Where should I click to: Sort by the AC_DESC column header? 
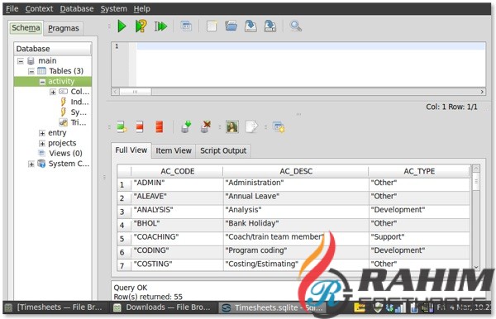296,171
